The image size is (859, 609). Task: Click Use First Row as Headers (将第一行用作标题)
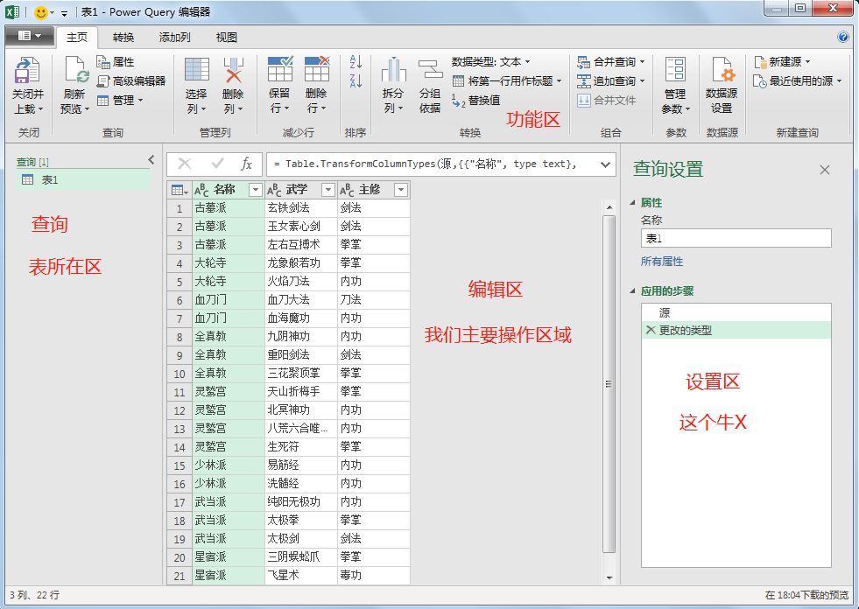(x=507, y=81)
